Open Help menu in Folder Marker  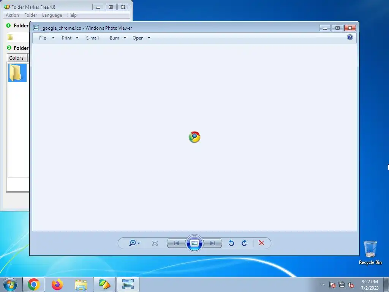click(x=72, y=15)
